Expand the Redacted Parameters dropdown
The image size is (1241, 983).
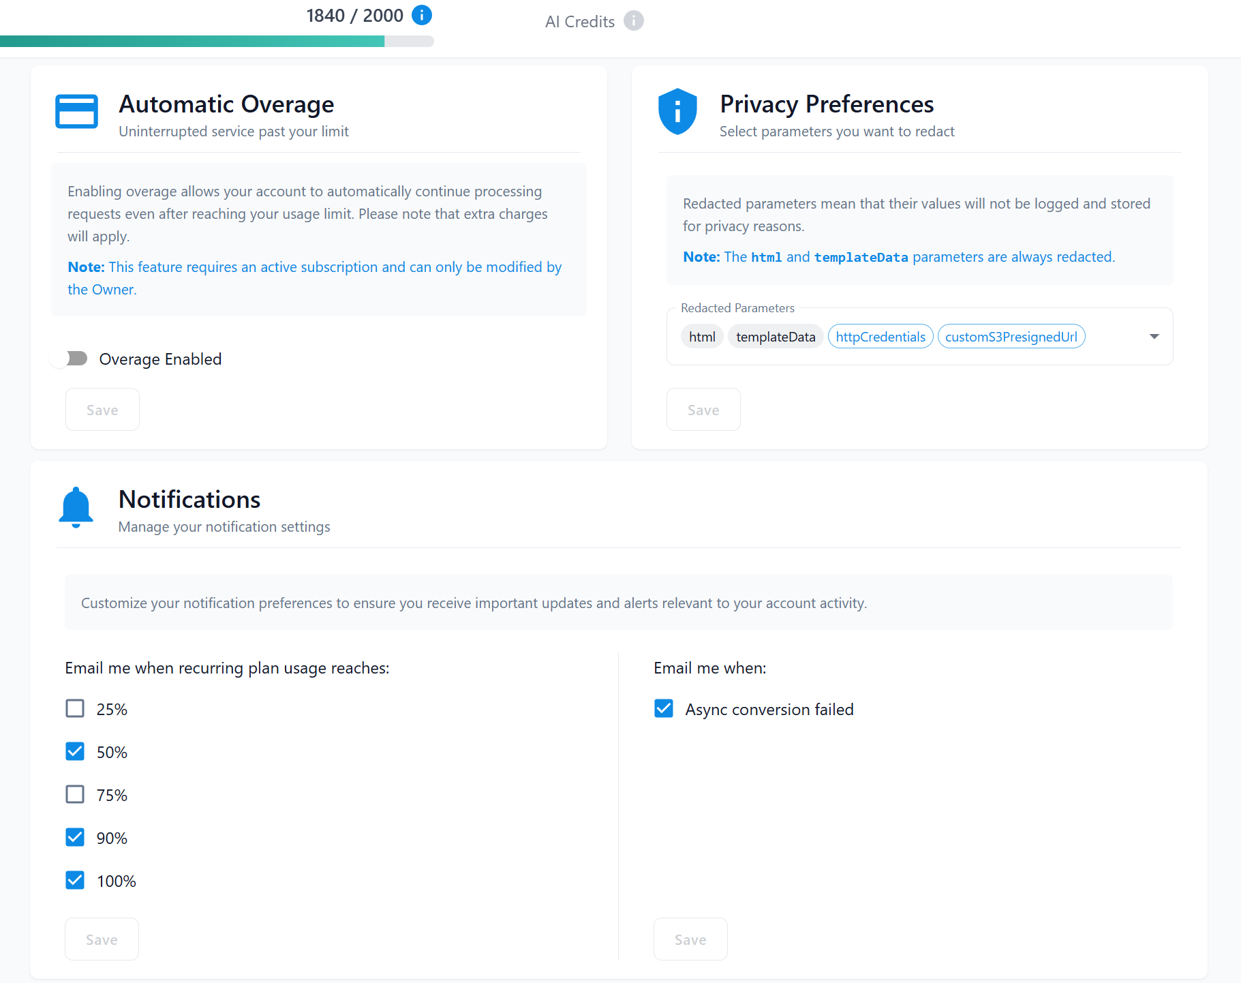pos(1154,336)
